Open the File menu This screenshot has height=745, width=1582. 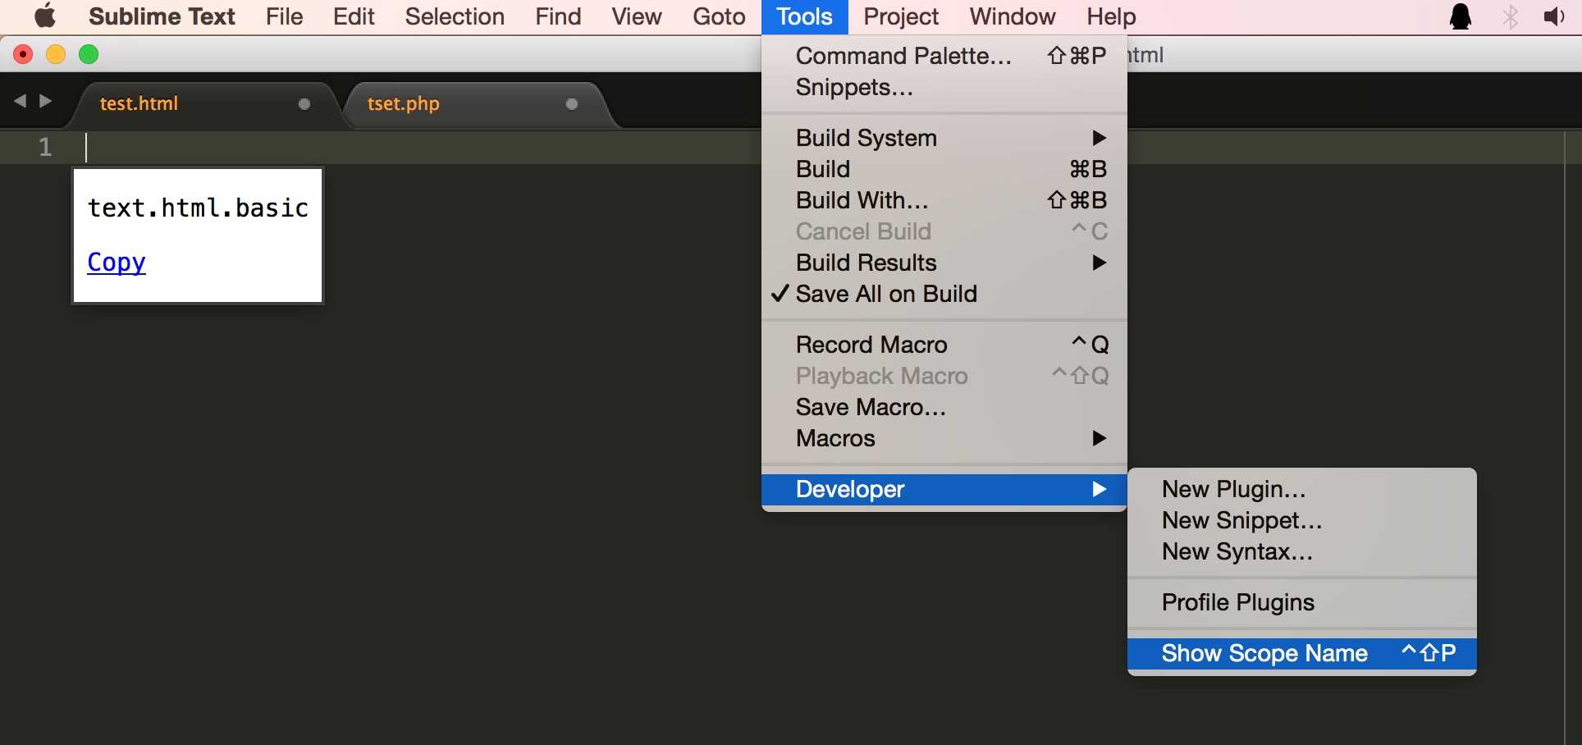pyautogui.click(x=285, y=16)
